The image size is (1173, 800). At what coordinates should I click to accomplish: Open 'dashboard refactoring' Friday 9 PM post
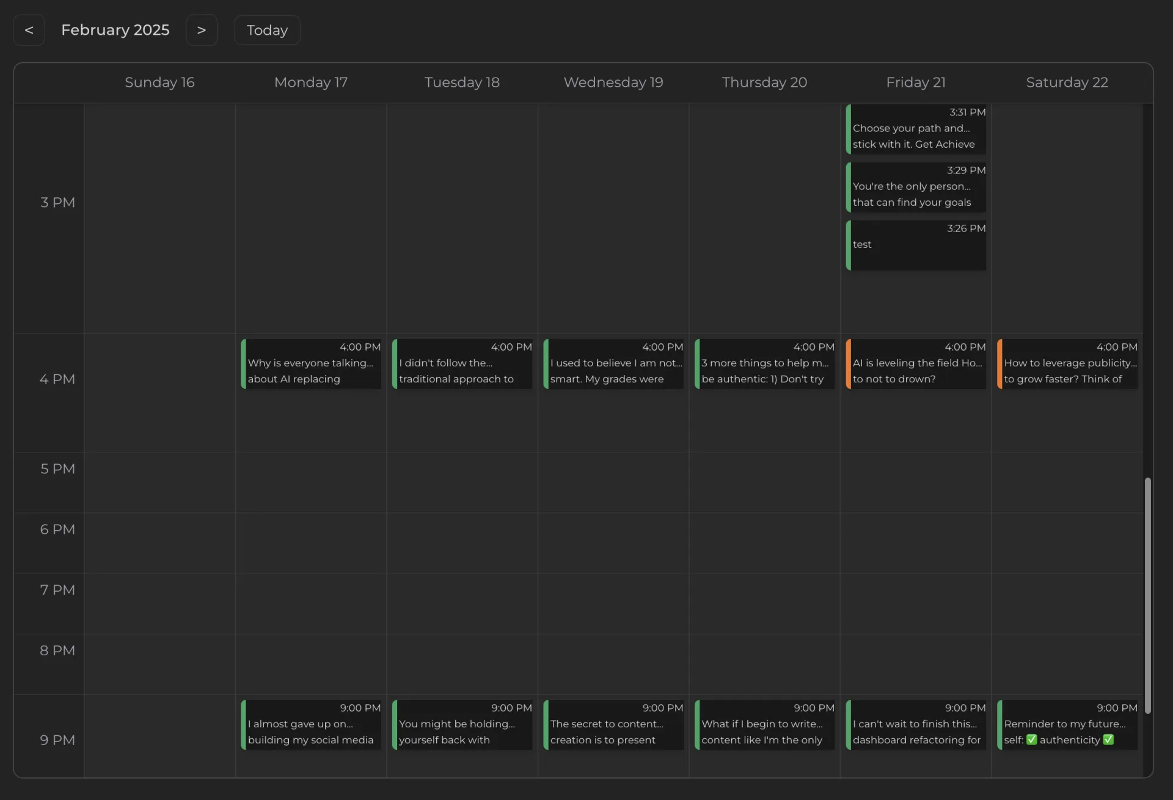[916, 725]
